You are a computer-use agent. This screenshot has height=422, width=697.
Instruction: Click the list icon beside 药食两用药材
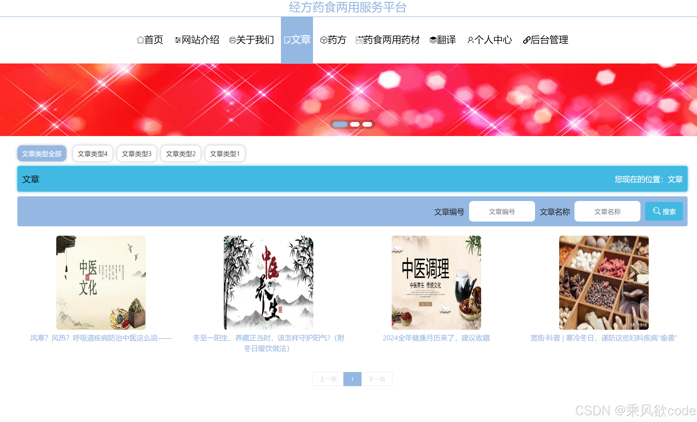point(359,40)
